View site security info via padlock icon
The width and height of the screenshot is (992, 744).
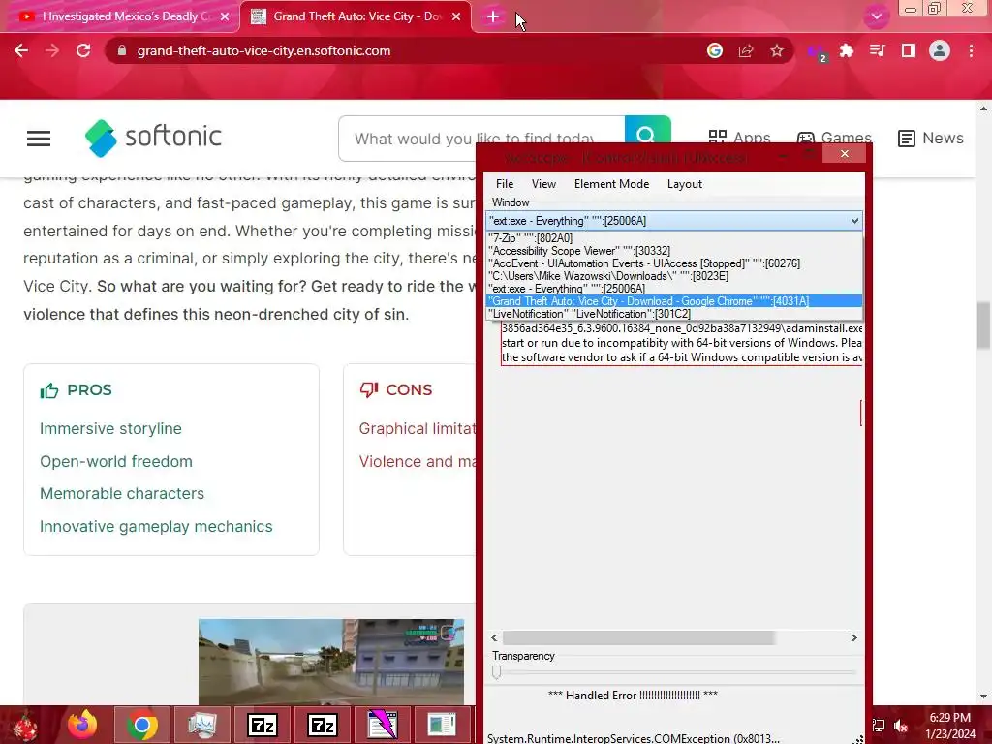[122, 50]
